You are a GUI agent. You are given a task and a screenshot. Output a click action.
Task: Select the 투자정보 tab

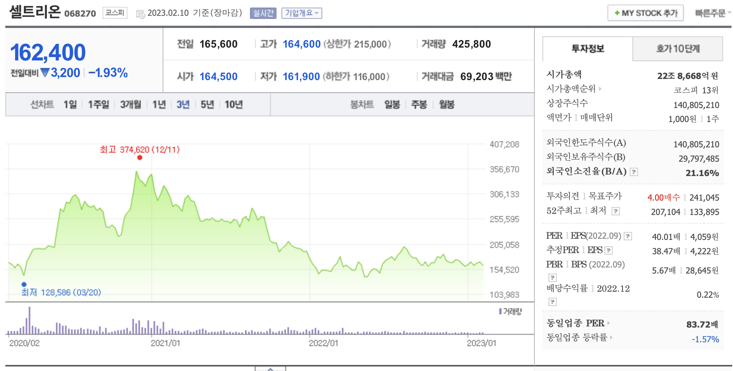[587, 49]
